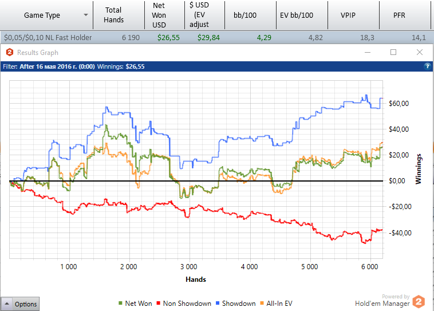
Task: Click the -$40,00 y-axis label
Action: click(x=400, y=233)
